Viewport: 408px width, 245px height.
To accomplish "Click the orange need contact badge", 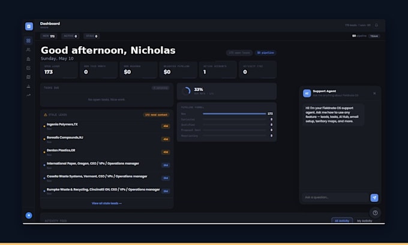I will pyautogui.click(x=156, y=115).
